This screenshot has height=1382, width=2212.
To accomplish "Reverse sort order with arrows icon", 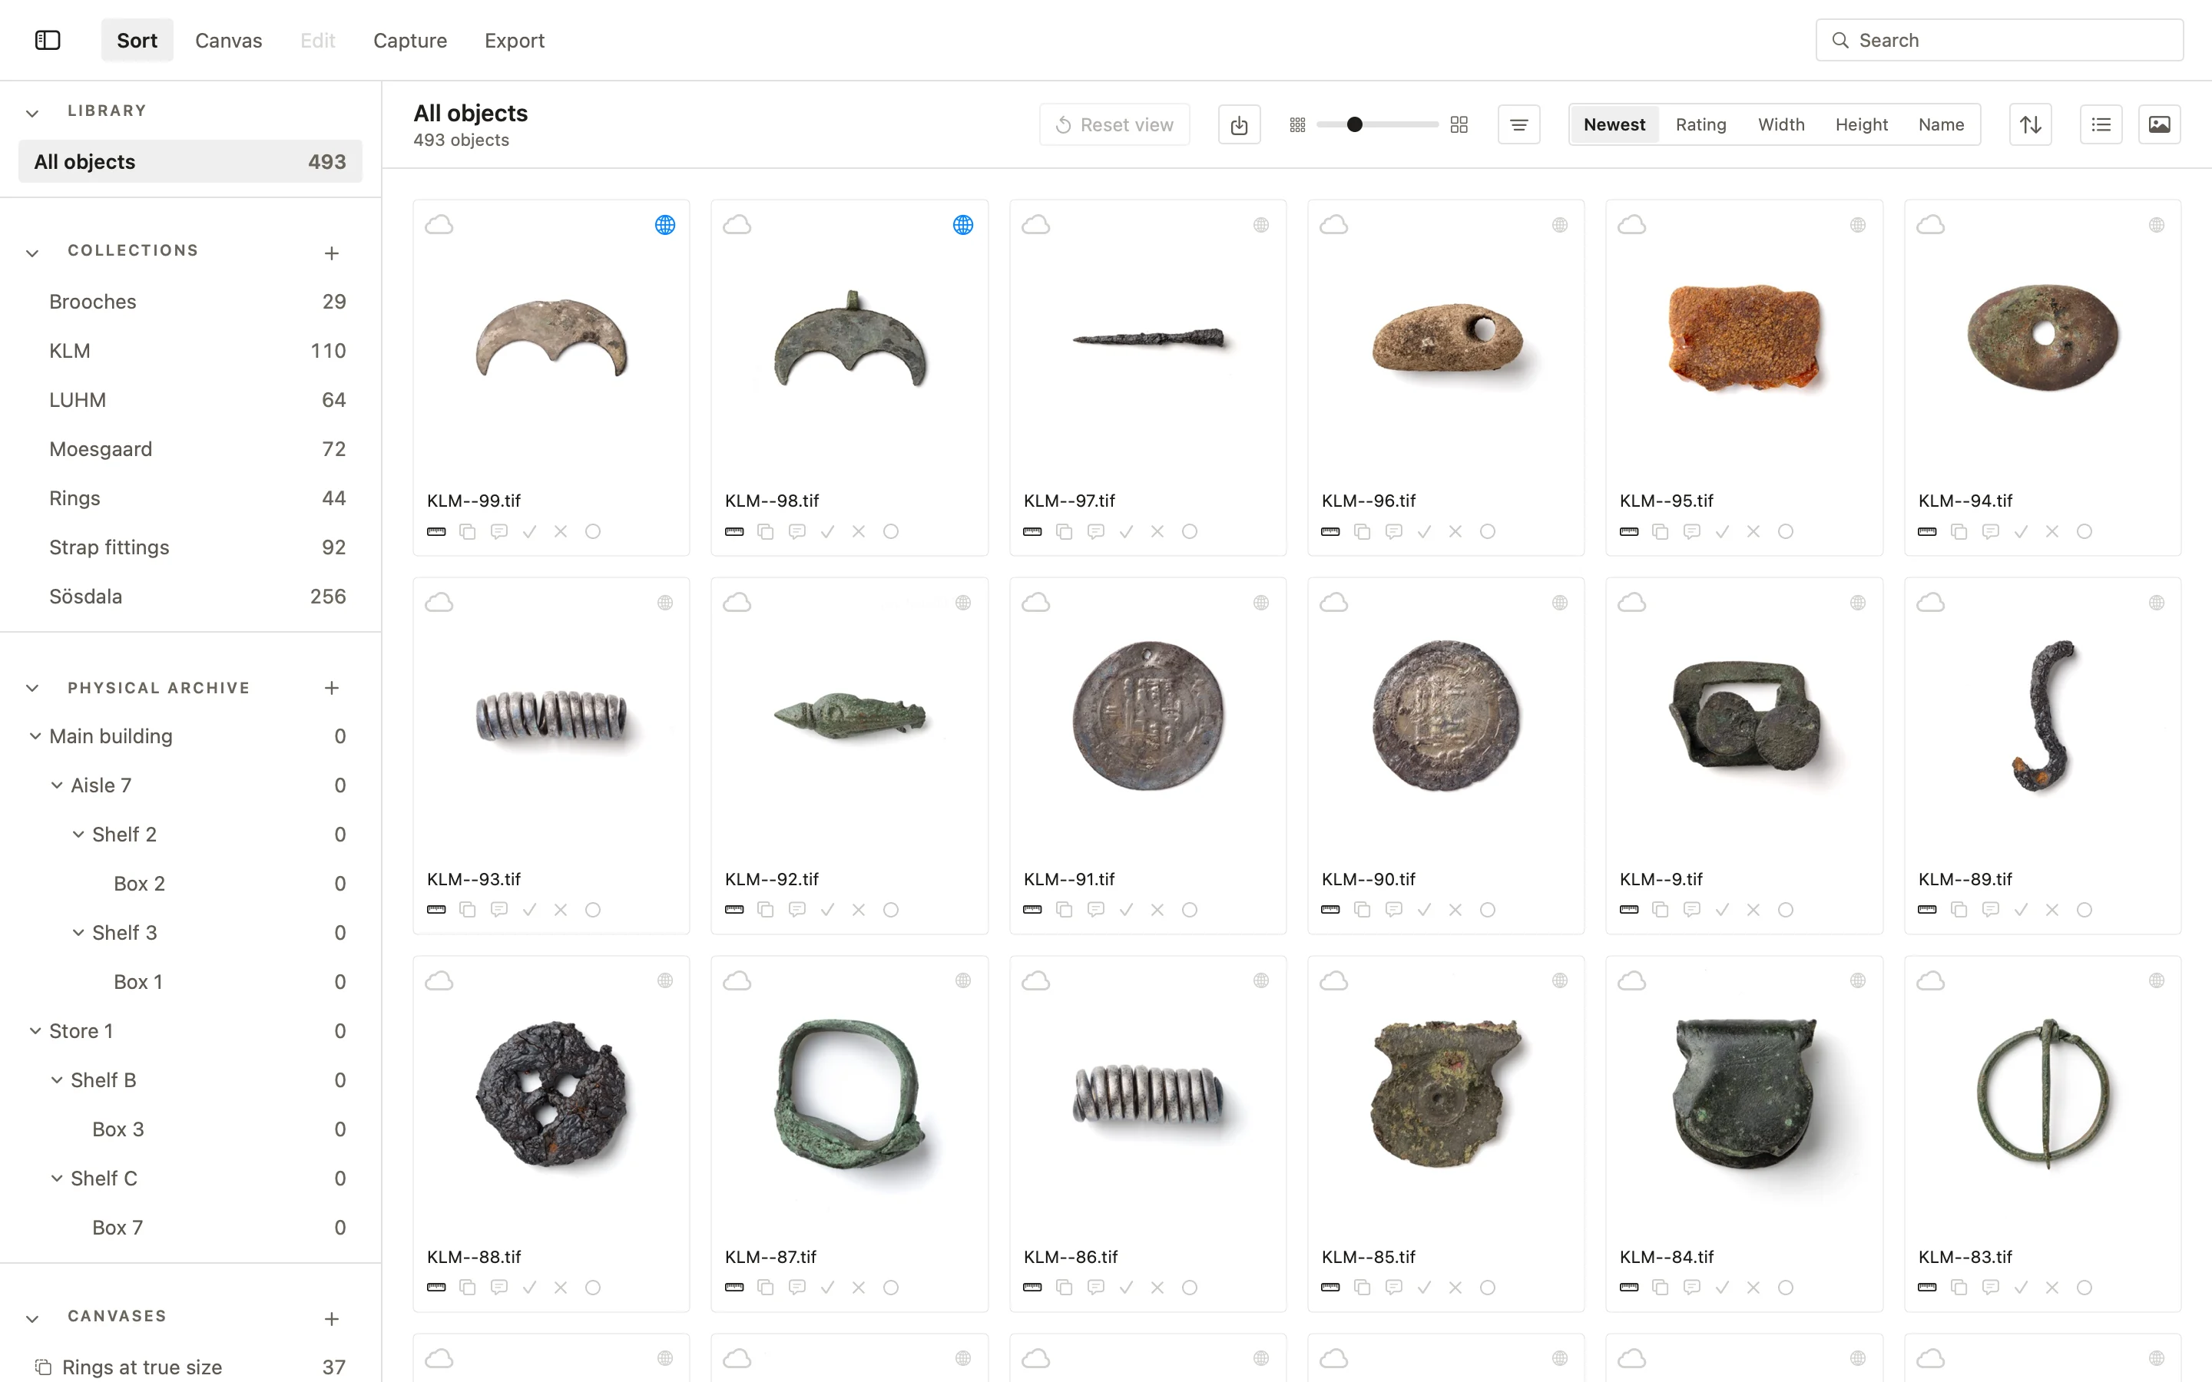I will (2030, 124).
